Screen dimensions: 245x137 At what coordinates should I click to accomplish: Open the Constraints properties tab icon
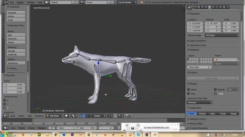[213, 7]
